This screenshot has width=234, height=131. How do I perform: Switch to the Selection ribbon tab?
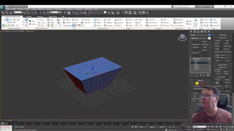(x=40, y=16)
